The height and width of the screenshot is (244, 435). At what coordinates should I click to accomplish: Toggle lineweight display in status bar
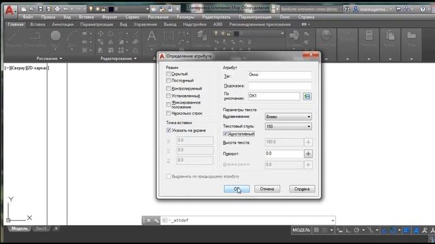pyautogui.click(x=406, y=230)
